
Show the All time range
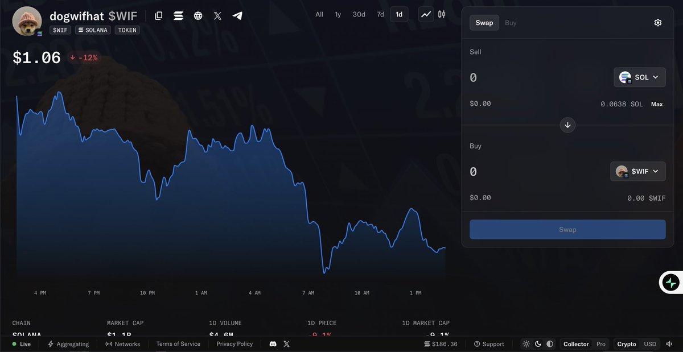tap(319, 14)
